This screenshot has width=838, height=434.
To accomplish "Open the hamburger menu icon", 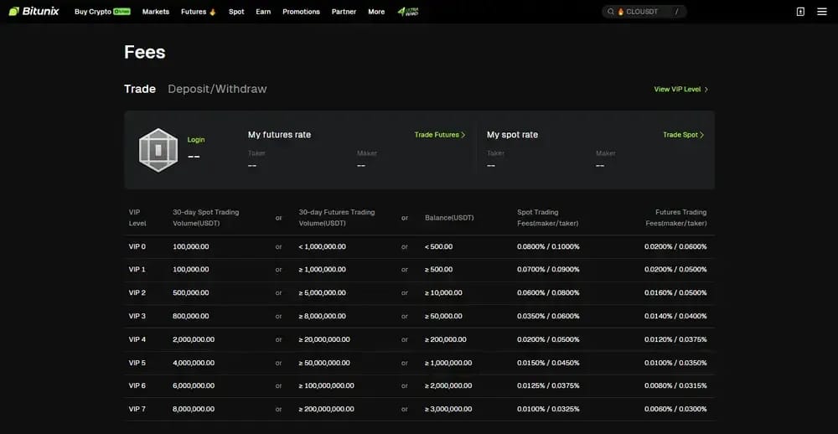I will point(822,11).
